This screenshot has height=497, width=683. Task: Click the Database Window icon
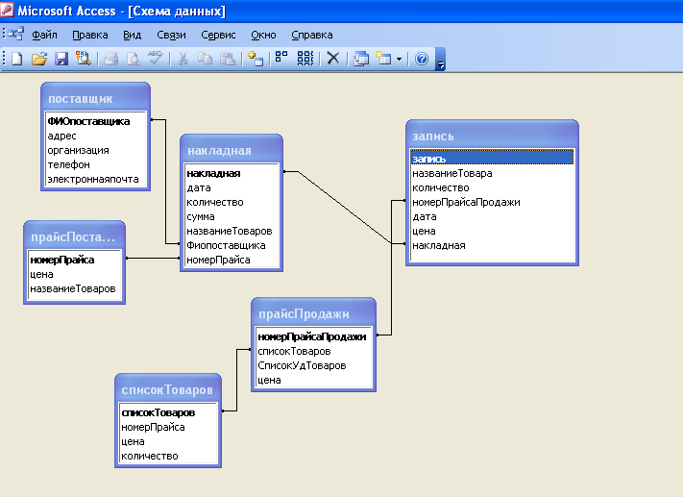pos(360,59)
